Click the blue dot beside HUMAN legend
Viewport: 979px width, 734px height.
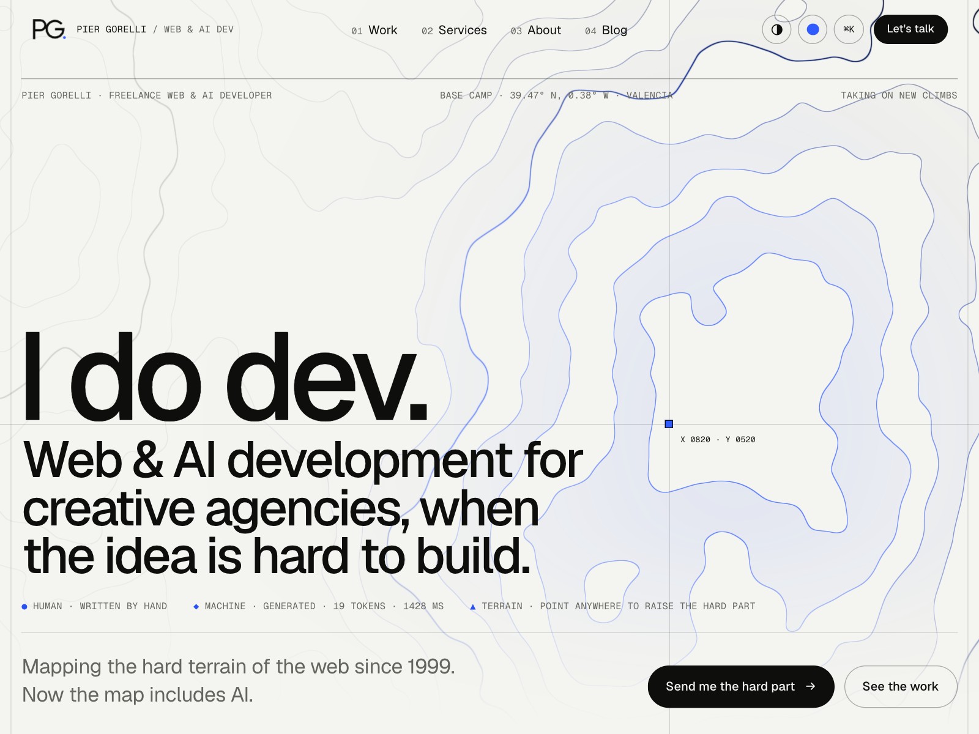coord(24,607)
